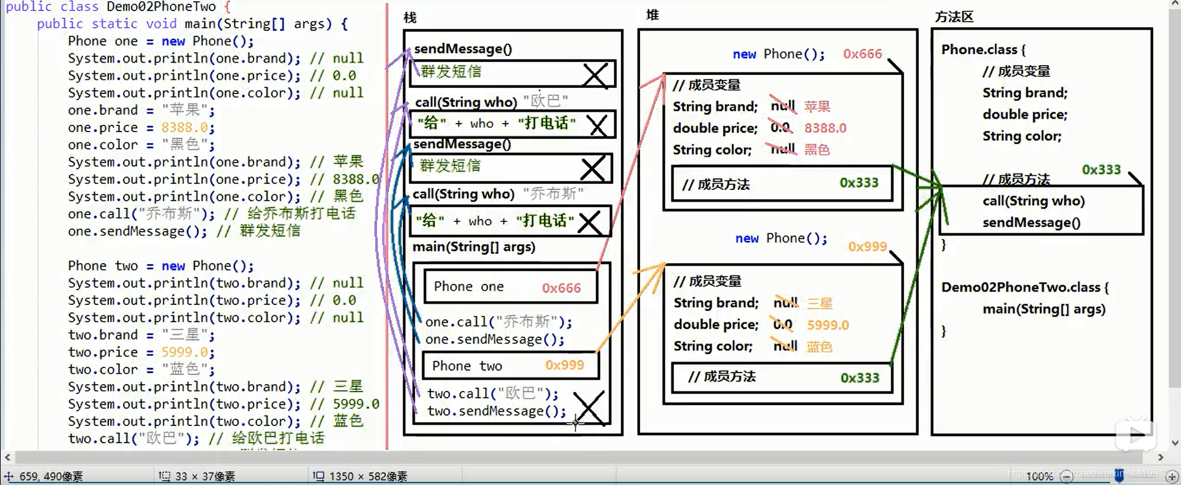Click the orange '蓝色' value in heap
Screen dimensions: 1181x485
pos(820,347)
